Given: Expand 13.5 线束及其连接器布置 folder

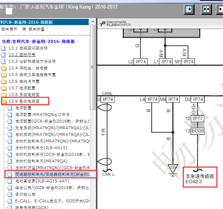Looking at the screenshot, I should click(32, 75).
